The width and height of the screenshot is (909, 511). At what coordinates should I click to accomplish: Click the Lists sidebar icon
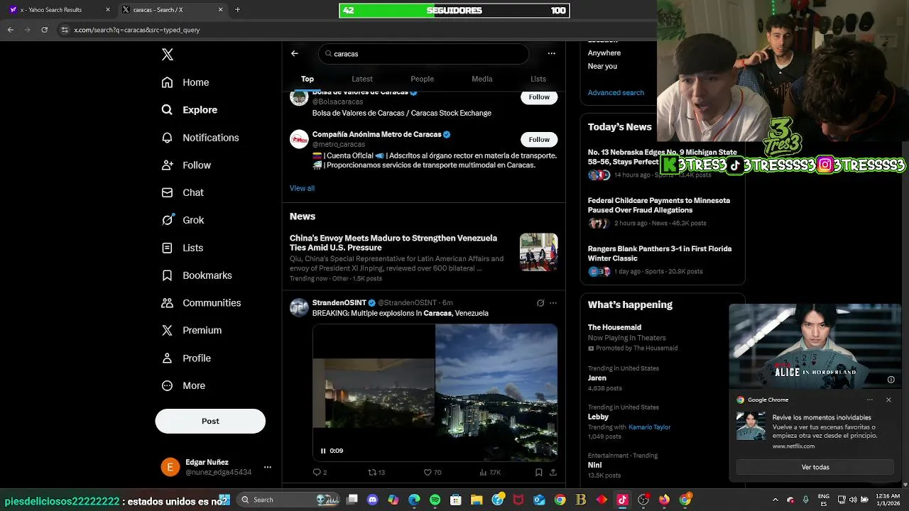167,248
